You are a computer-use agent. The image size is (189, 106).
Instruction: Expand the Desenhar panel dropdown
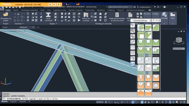19,24
